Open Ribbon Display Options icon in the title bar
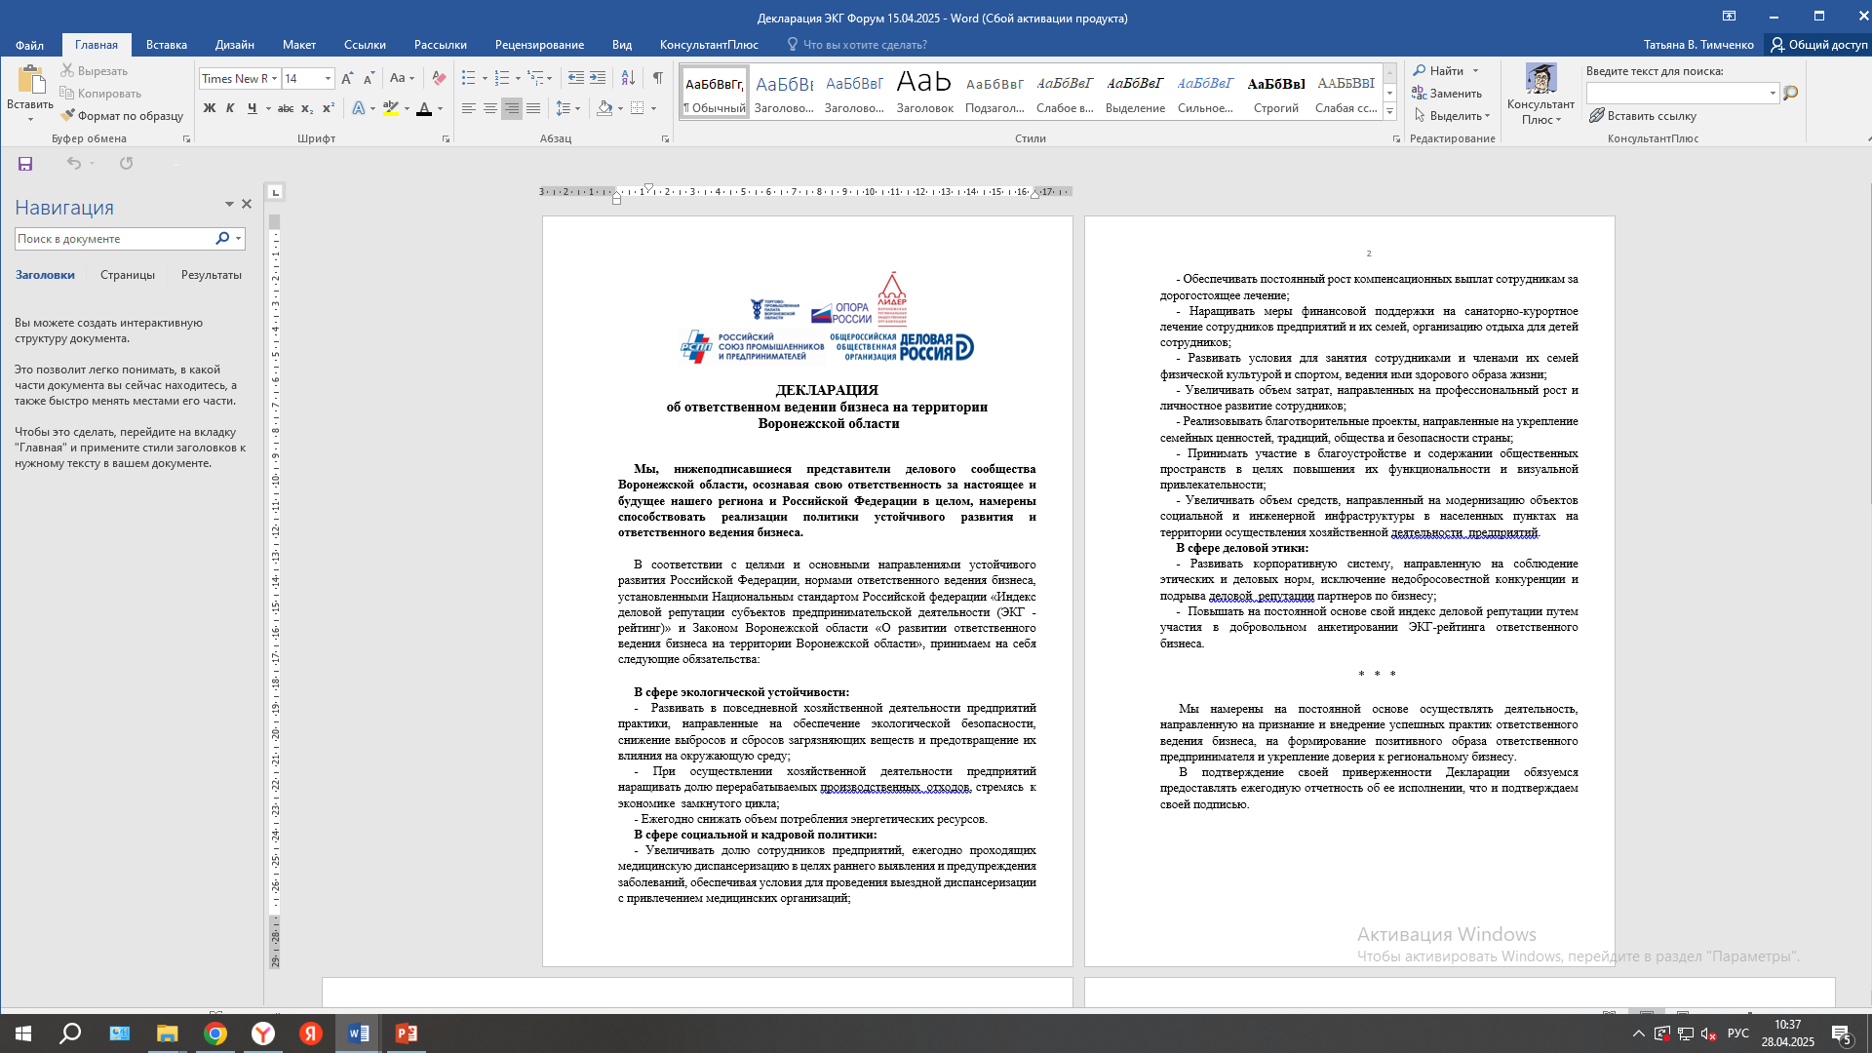Viewport: 1872px width, 1053px height. (1729, 17)
